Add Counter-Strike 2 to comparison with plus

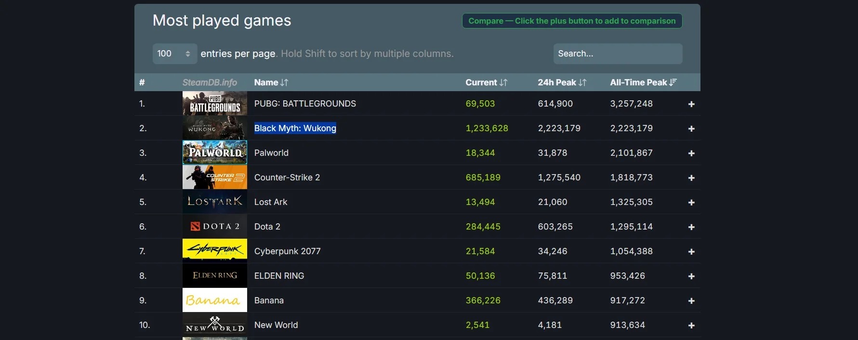click(691, 178)
